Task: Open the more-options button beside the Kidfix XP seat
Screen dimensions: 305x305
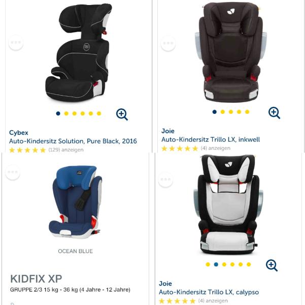Action: [x=13, y=172]
